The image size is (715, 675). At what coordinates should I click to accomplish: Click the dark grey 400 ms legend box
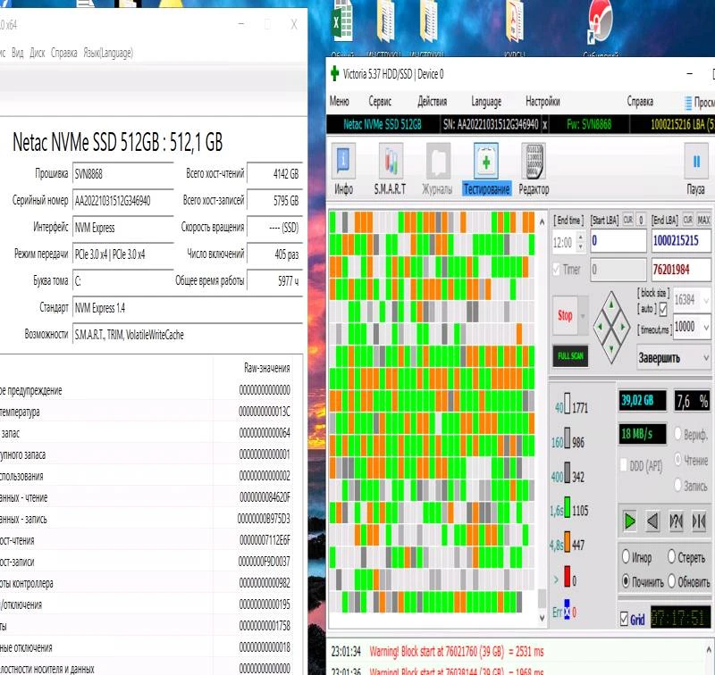(568, 472)
